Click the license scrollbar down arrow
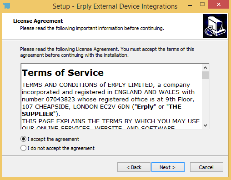Screen dimensions: 231x180 click(x=205, y=125)
